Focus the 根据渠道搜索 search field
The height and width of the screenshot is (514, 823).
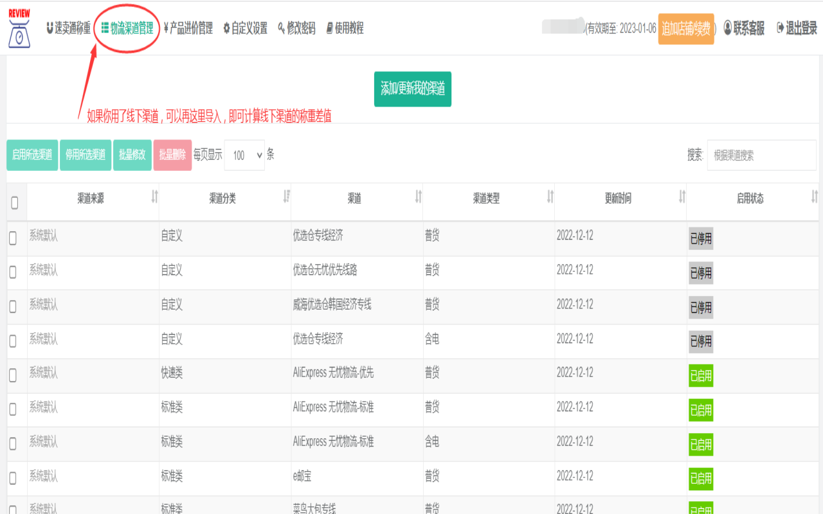[762, 155]
